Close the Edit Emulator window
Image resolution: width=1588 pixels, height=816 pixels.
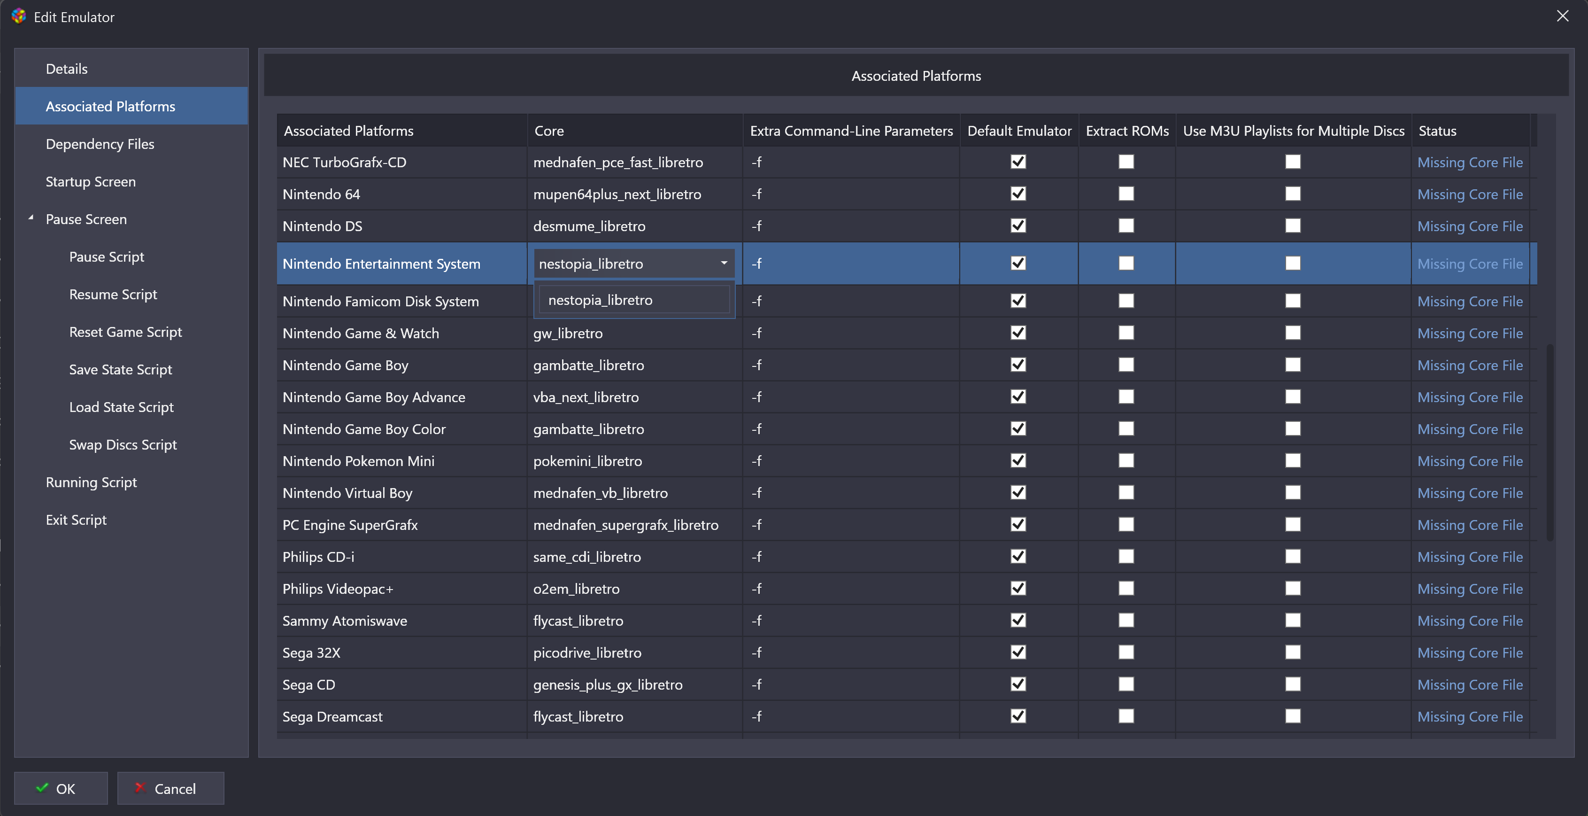coord(1562,16)
